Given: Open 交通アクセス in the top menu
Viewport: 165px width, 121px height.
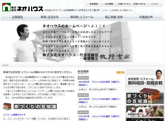Looking at the screenshot, I should coord(124,4).
